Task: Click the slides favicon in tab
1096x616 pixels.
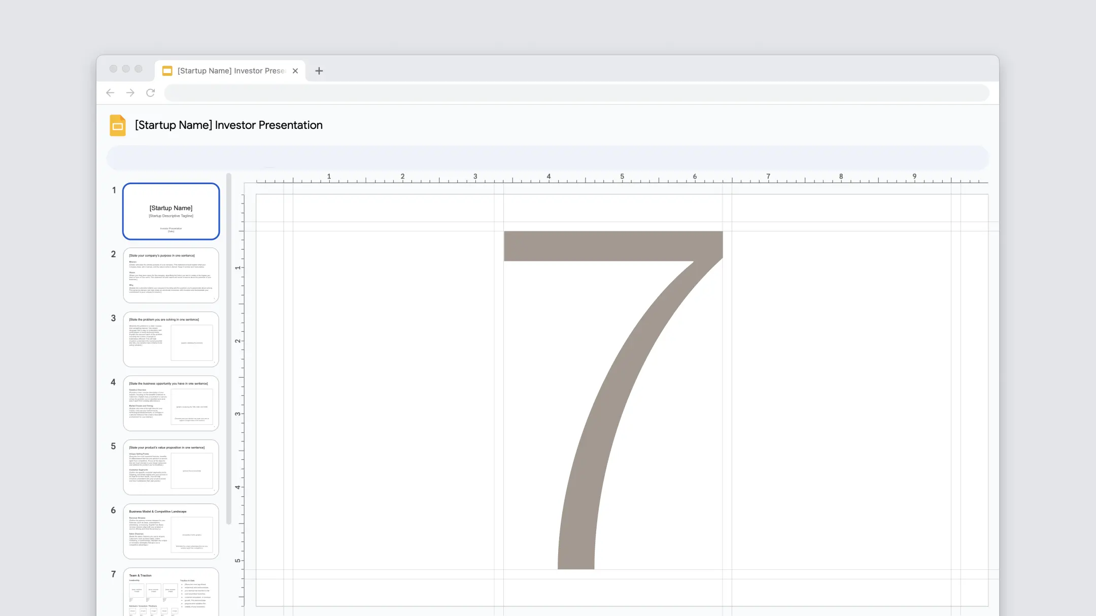Action: (x=167, y=71)
